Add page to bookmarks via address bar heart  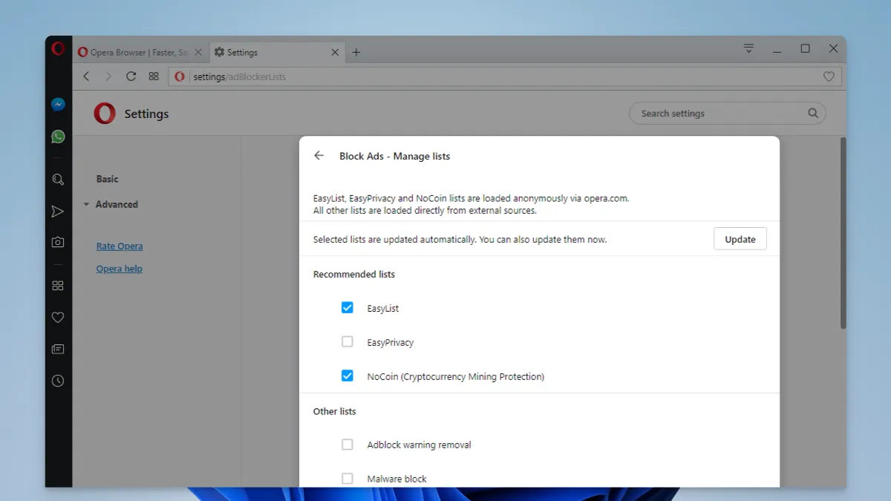(x=829, y=76)
